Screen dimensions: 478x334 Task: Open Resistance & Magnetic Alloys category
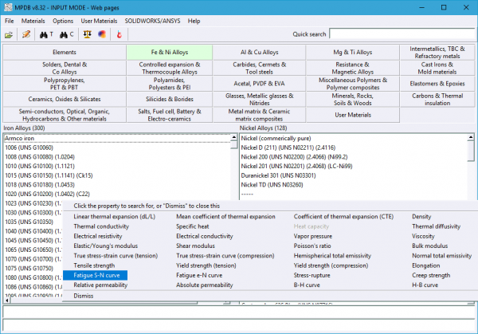pos(353,68)
